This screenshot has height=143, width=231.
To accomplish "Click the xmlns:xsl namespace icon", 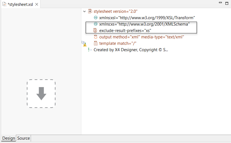I will (x=96, y=18).
